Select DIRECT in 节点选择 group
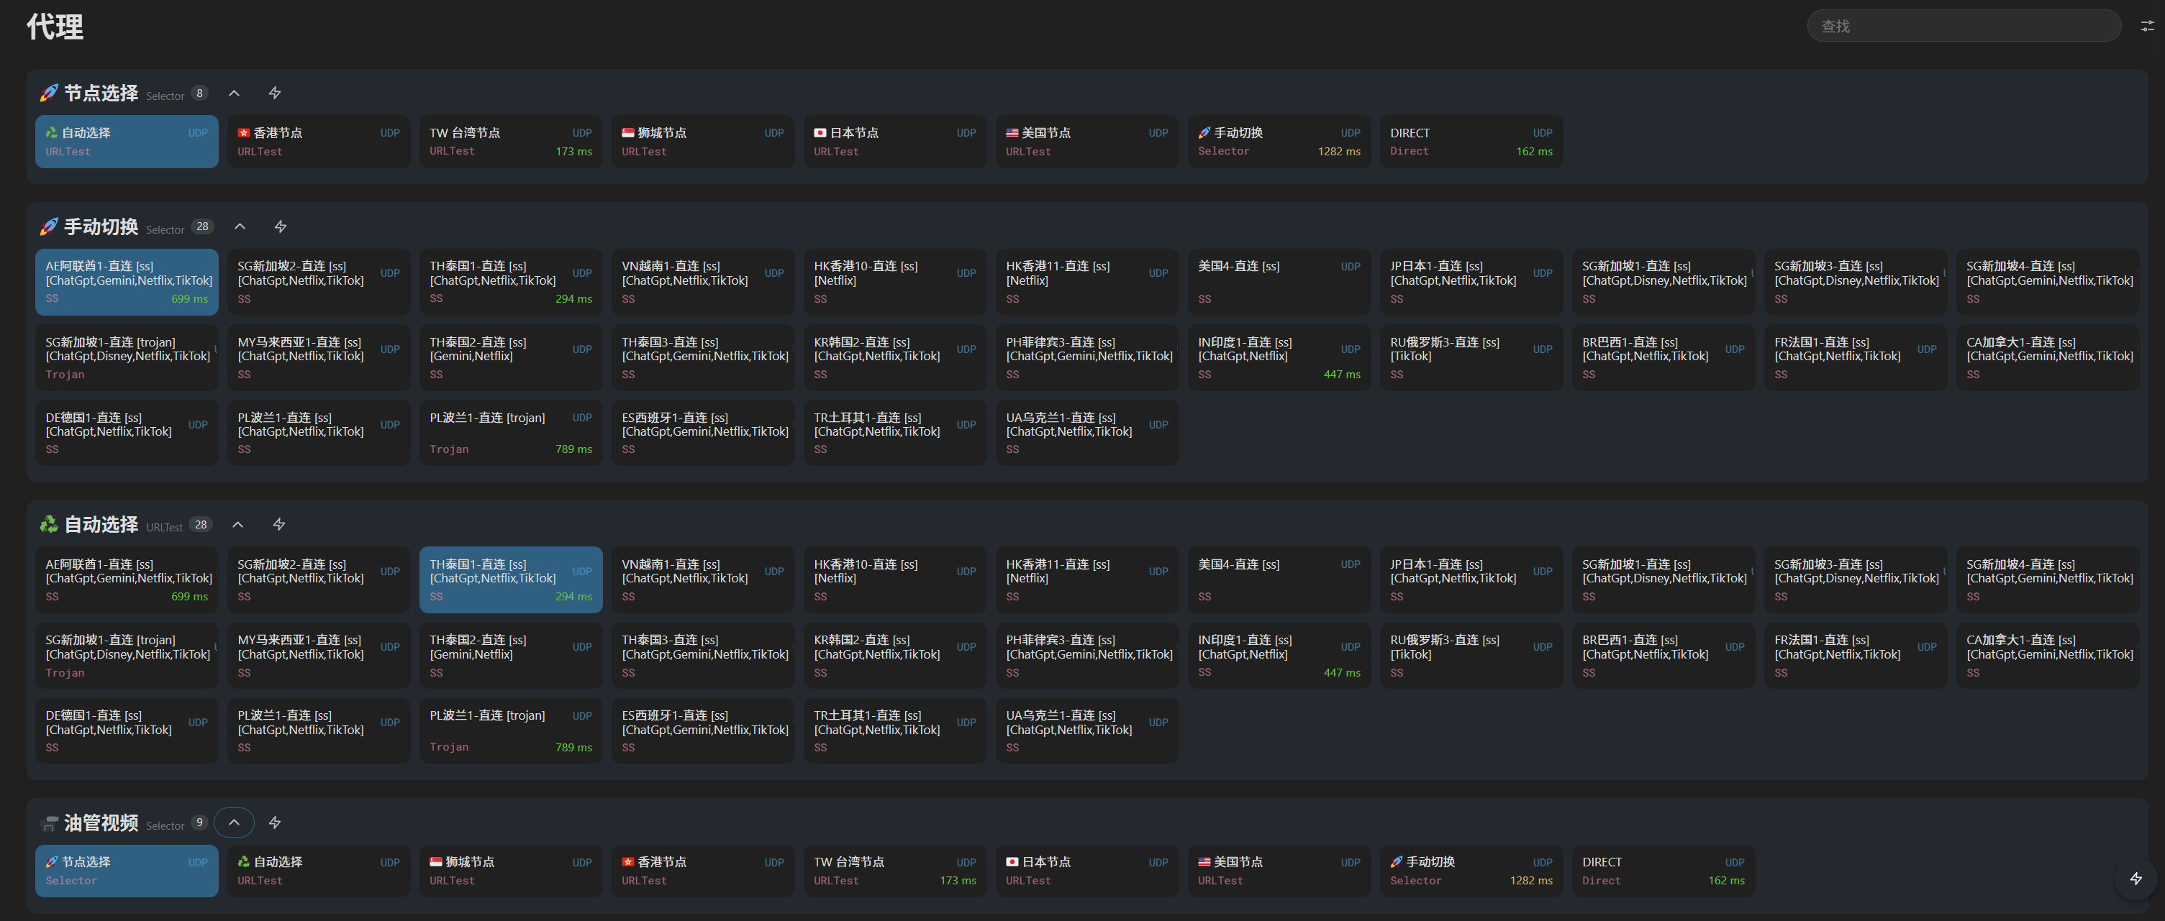The image size is (2165, 921). tap(1470, 142)
